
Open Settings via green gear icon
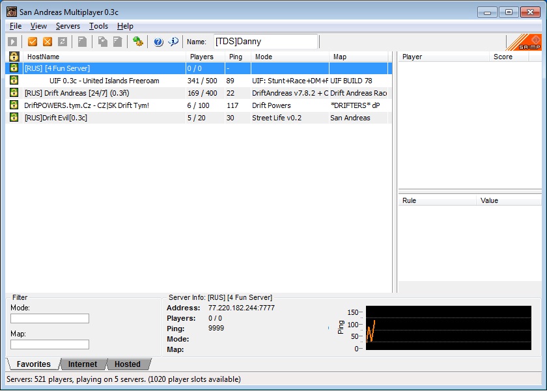point(138,42)
